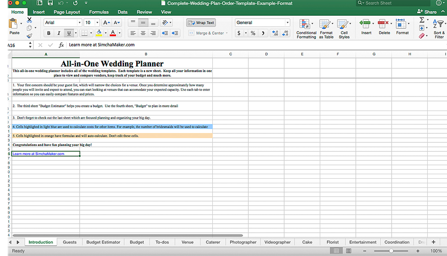Add a new sheet plus button
Viewport: 447px width, 256px height.
tap(434, 242)
